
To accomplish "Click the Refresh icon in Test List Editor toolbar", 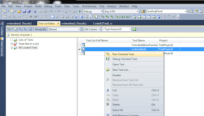I will [x=16, y=29].
